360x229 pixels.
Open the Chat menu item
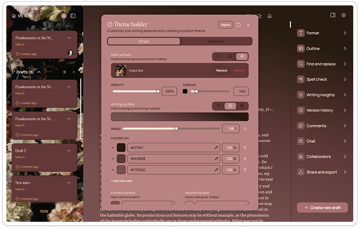point(322,142)
